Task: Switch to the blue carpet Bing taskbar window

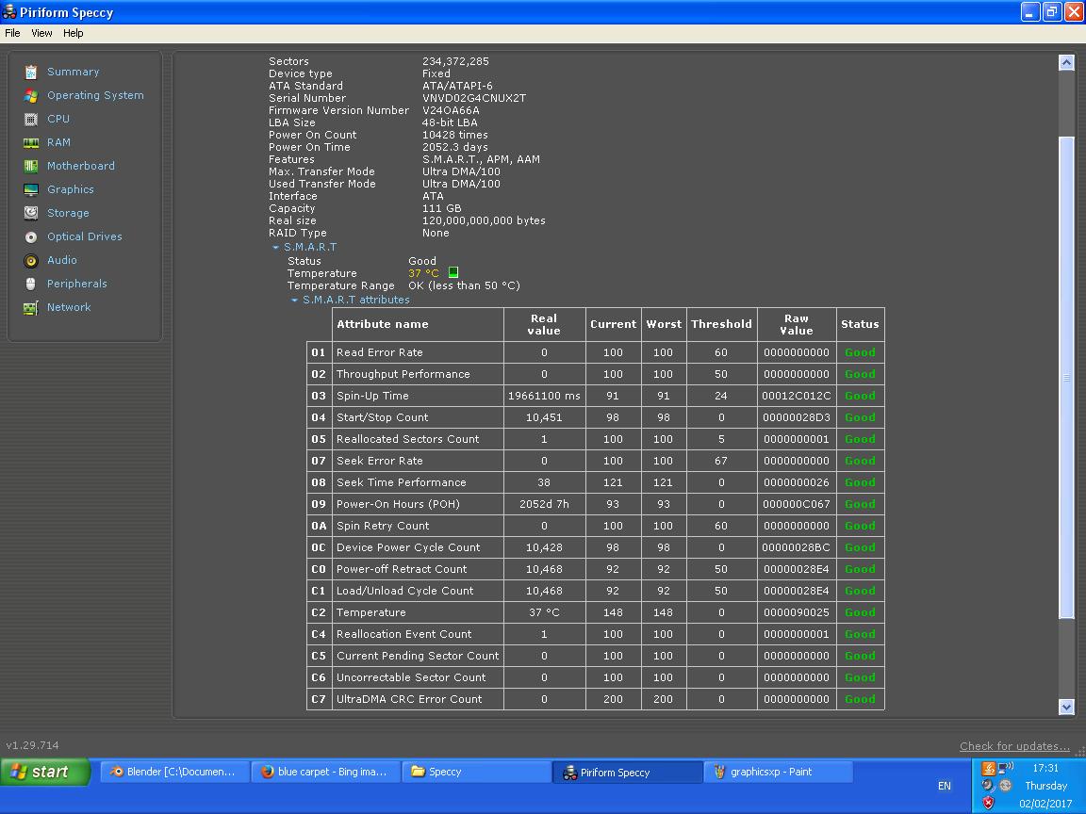Action: tap(325, 771)
